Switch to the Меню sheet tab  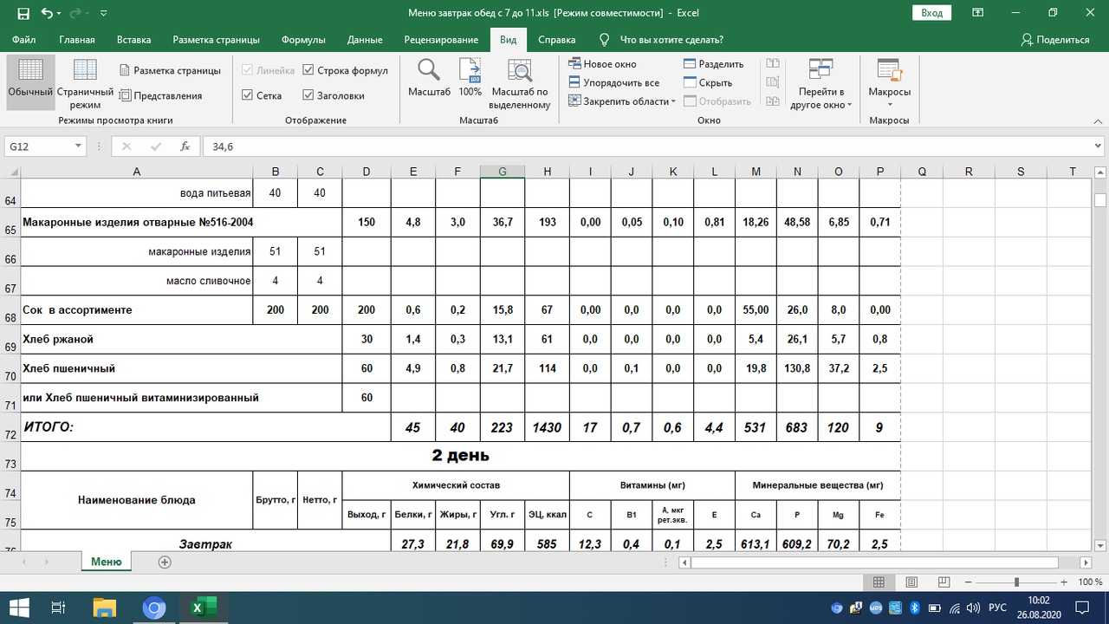coord(106,562)
